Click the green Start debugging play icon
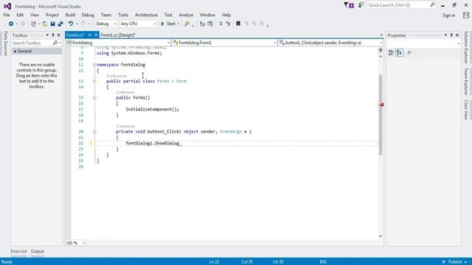Viewport: 472px width, 265px height. (162, 24)
